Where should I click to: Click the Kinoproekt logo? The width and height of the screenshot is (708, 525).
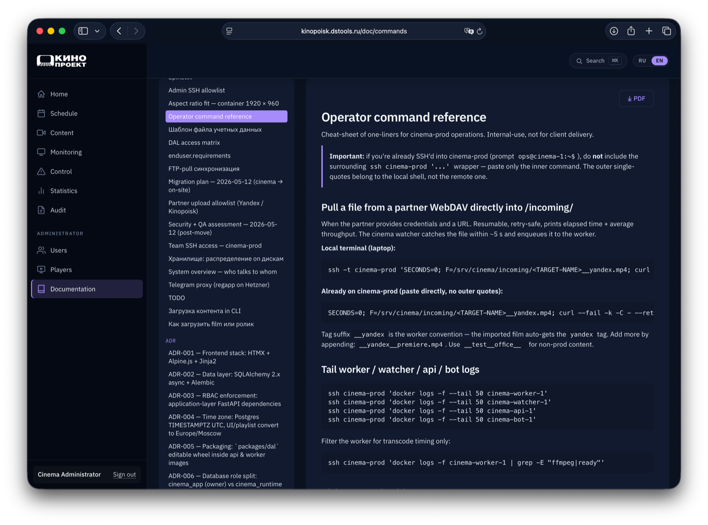62,61
